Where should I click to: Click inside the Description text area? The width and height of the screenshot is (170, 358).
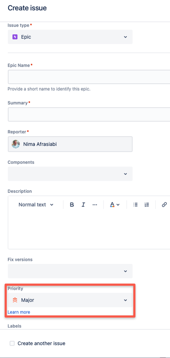tap(89, 230)
